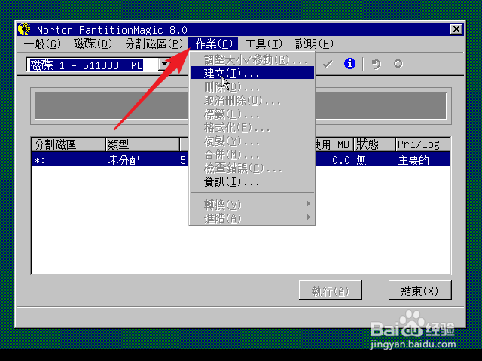Click the gray unallocated disk map bar
Screen dimensions: 482x361
(x=240, y=105)
